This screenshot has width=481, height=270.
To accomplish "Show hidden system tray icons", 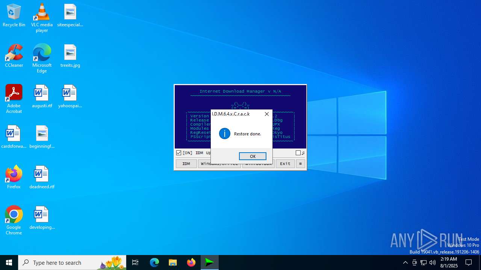I will point(405,262).
